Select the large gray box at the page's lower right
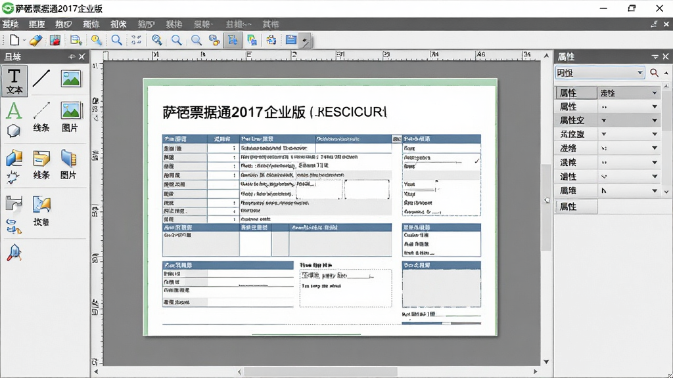Screen dimensions: 673x378 pyautogui.click(x=441, y=288)
